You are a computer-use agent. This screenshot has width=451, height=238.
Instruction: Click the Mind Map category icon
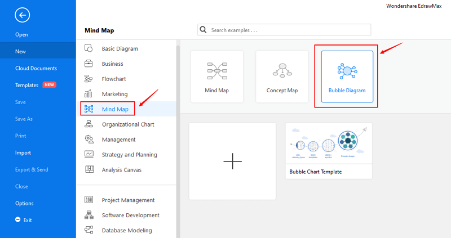tap(89, 109)
